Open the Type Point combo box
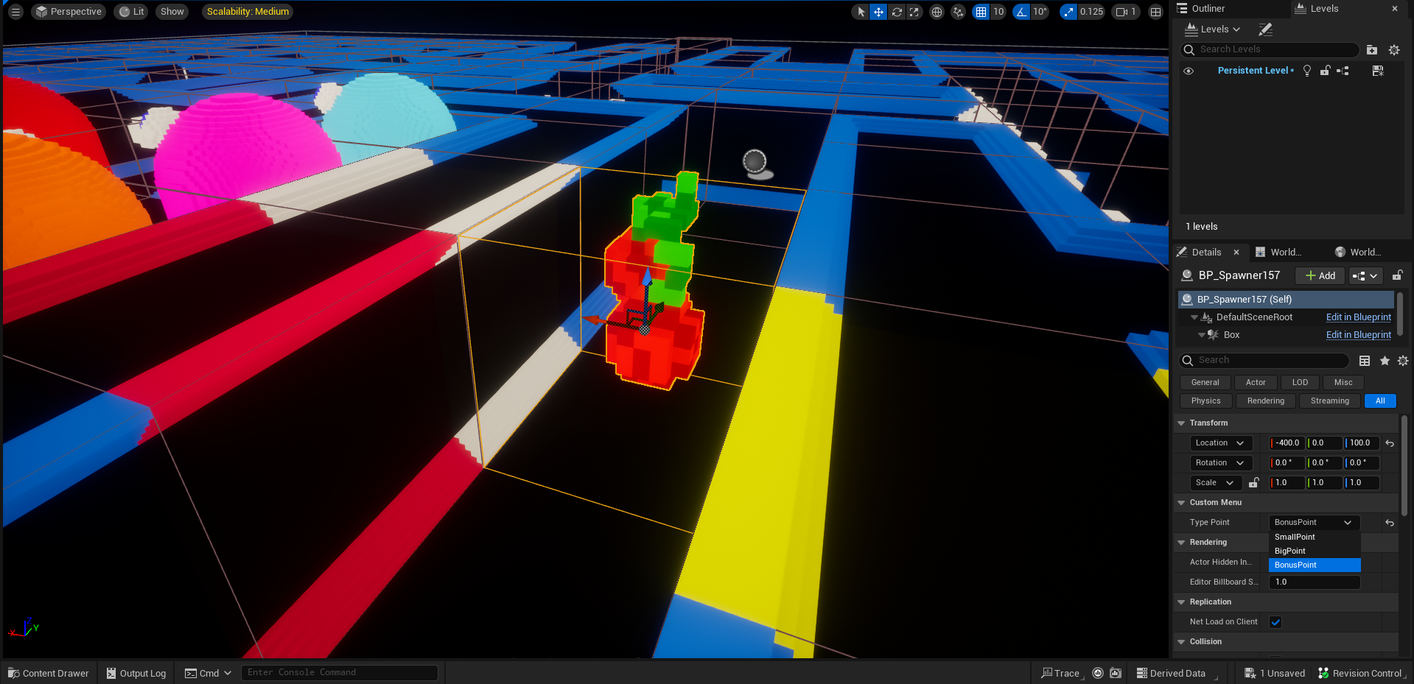The width and height of the screenshot is (1414, 684). tap(1314, 523)
